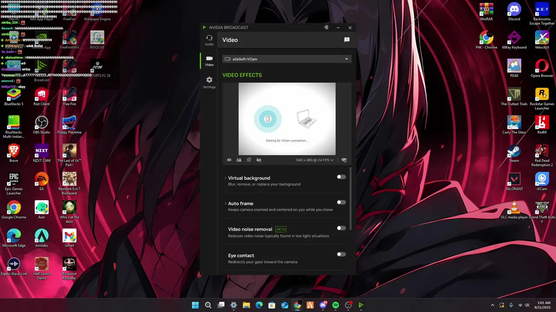Open the Poppy Playtime desktop icon
This screenshot has width=556, height=312.
tap(69, 125)
